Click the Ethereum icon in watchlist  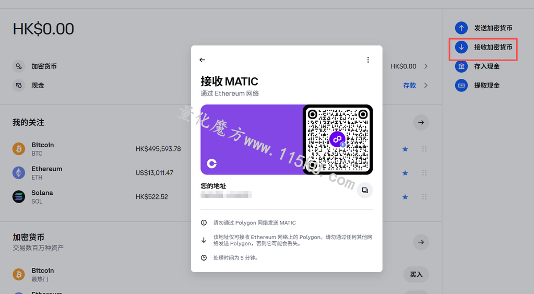point(19,173)
